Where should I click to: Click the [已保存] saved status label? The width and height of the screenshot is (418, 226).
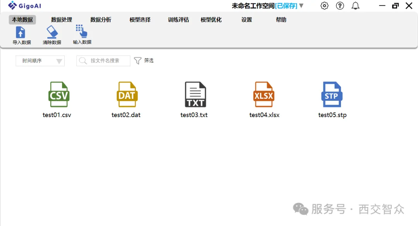286,5
